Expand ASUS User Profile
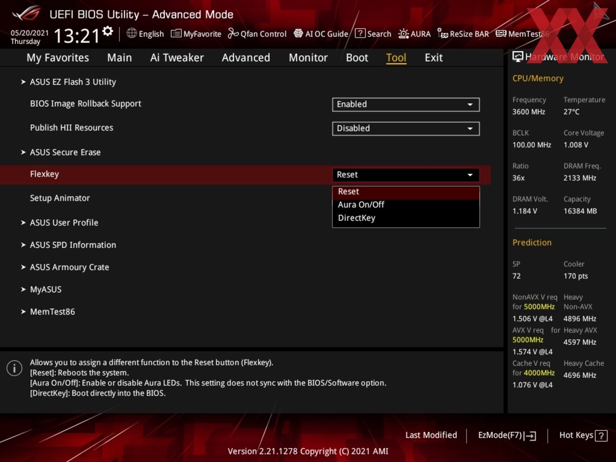The width and height of the screenshot is (616, 462). pos(63,223)
